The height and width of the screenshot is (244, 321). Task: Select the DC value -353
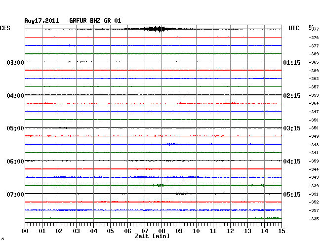tap(314, 95)
